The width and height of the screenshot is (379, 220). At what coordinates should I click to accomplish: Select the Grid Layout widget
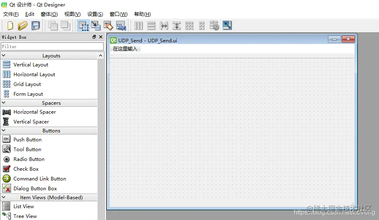coord(27,84)
